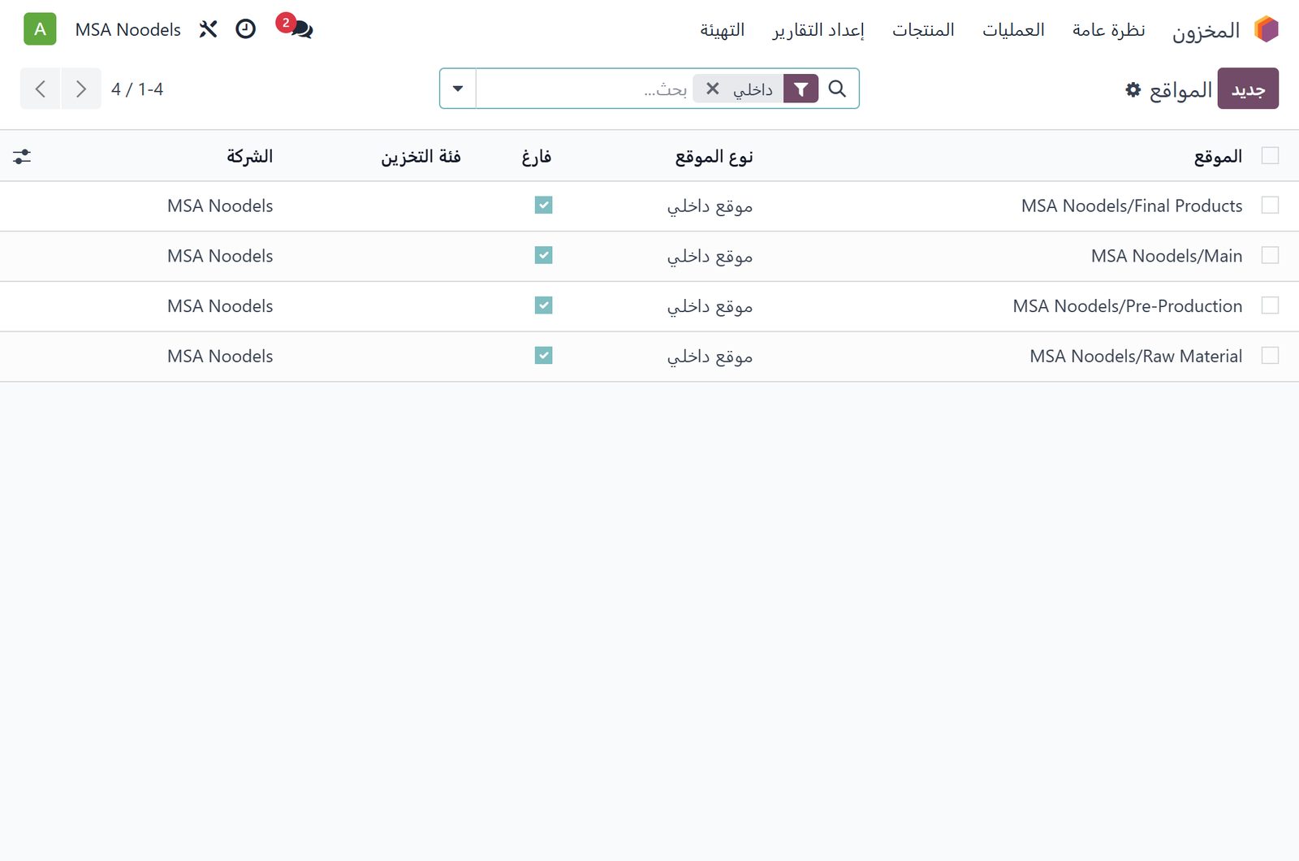Click موقع داخلي in Raw Material row
Screen dimensions: 1299x861
click(x=710, y=357)
